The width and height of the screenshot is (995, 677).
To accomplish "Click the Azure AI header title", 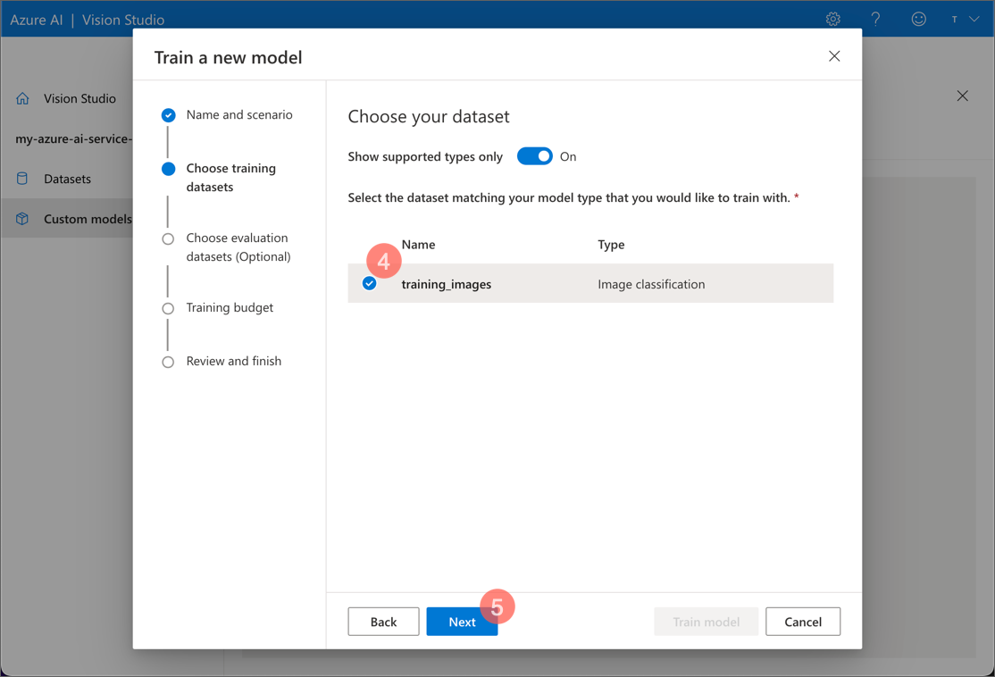I will pos(36,20).
